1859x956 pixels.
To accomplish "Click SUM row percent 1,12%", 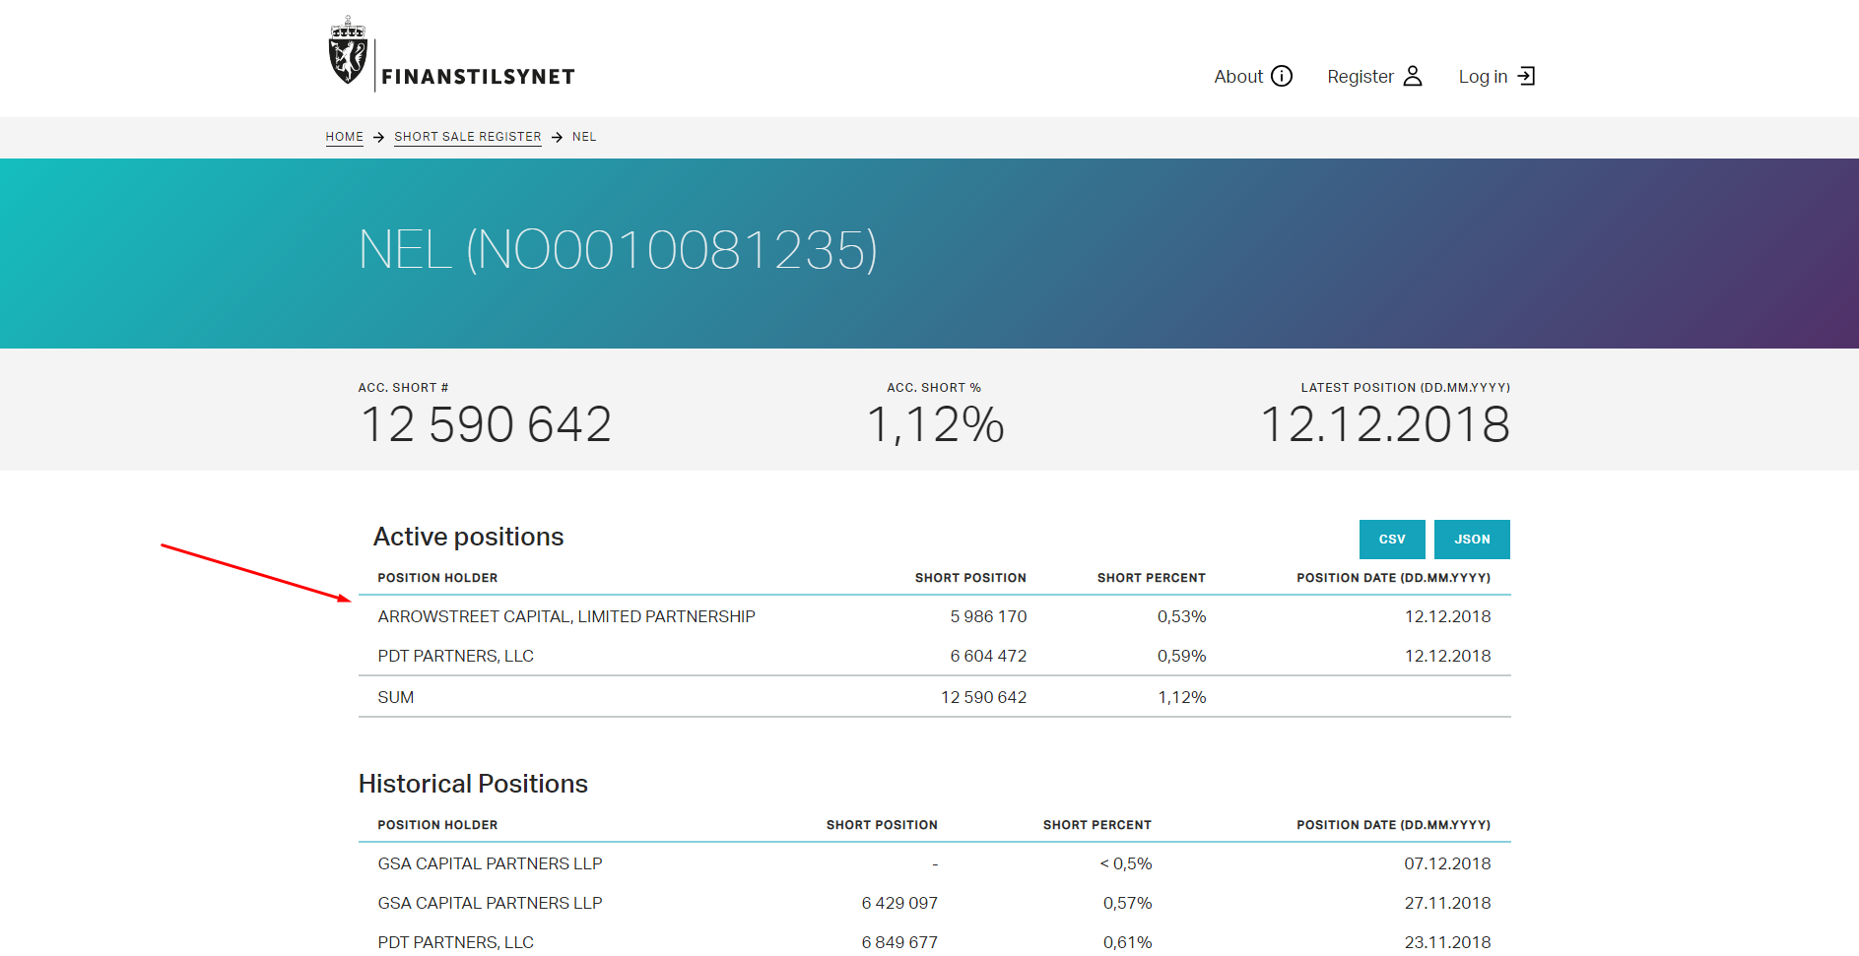I will 1181,697.
